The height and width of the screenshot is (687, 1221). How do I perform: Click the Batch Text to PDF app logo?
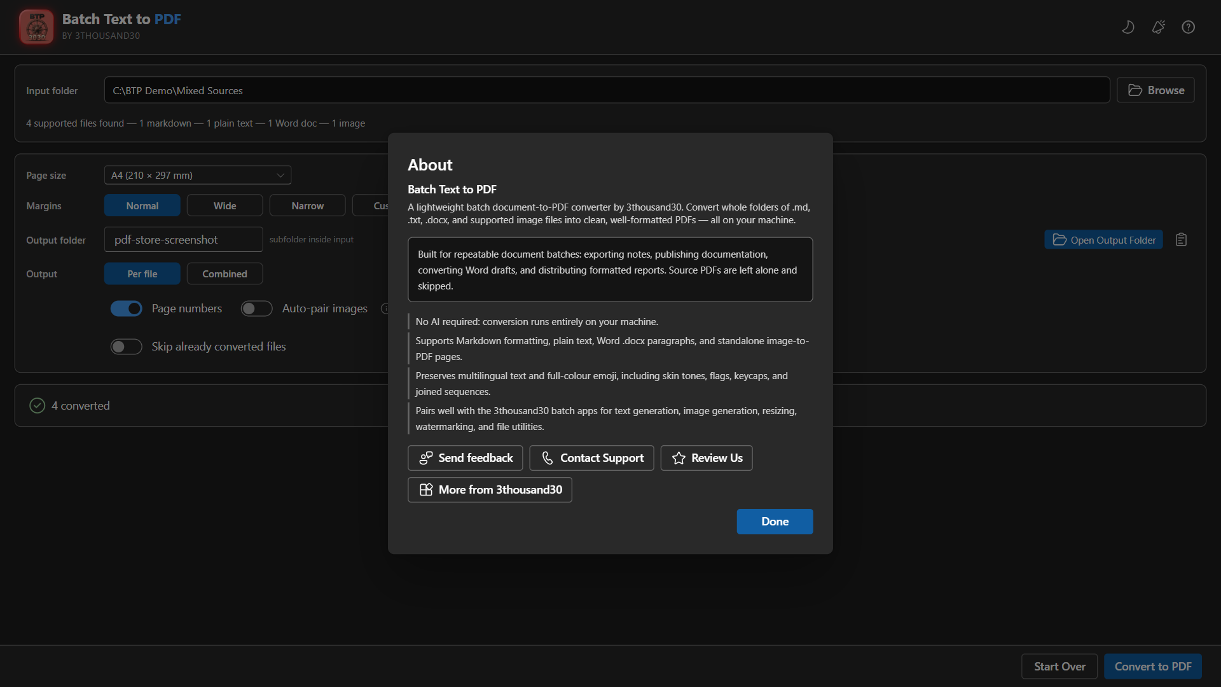point(36,27)
